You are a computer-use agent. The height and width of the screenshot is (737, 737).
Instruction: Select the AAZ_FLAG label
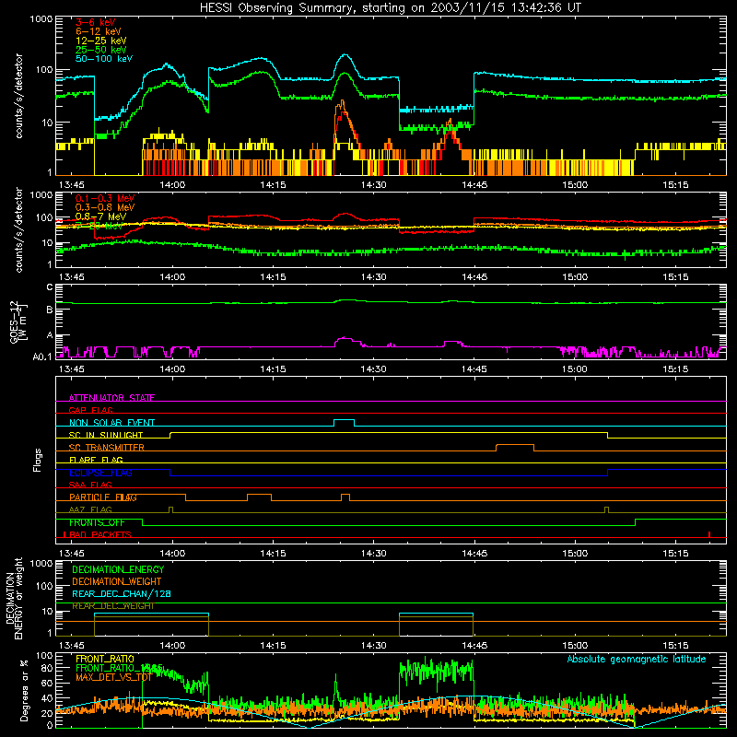(x=90, y=509)
